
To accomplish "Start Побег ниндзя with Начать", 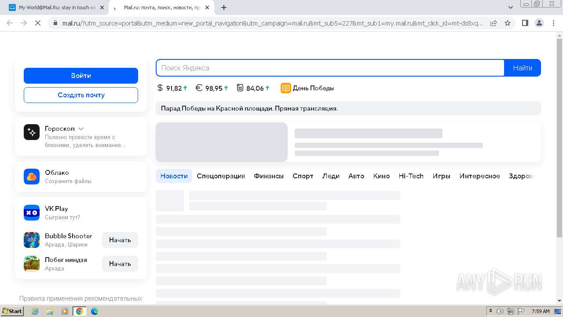I will pos(120,264).
